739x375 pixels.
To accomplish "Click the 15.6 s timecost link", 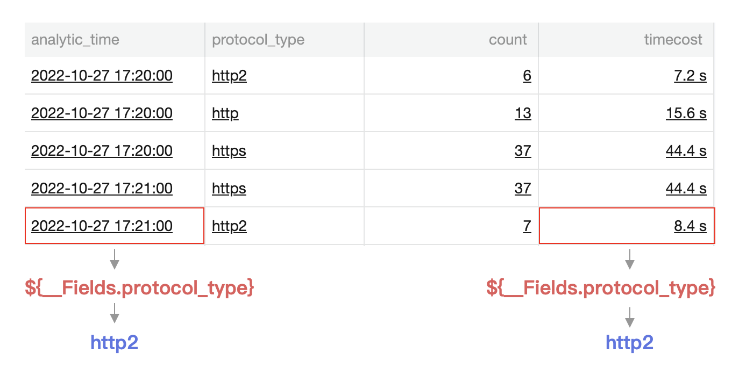I will tap(686, 113).
